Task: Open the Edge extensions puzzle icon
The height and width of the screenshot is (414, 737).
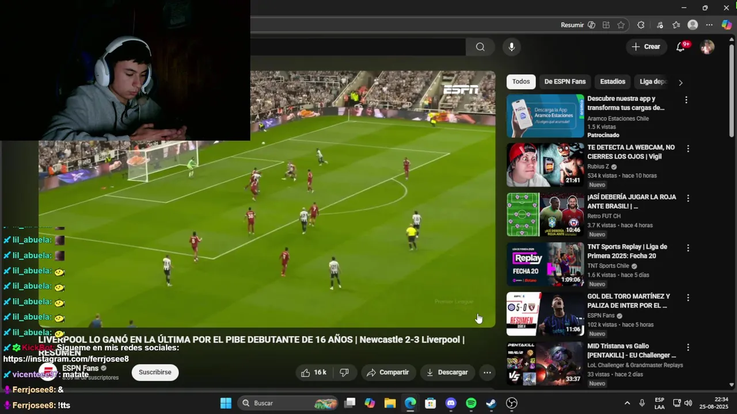Action: [641, 25]
